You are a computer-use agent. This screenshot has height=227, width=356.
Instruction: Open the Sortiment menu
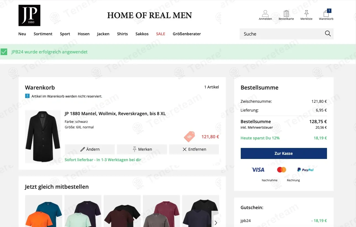(43, 34)
